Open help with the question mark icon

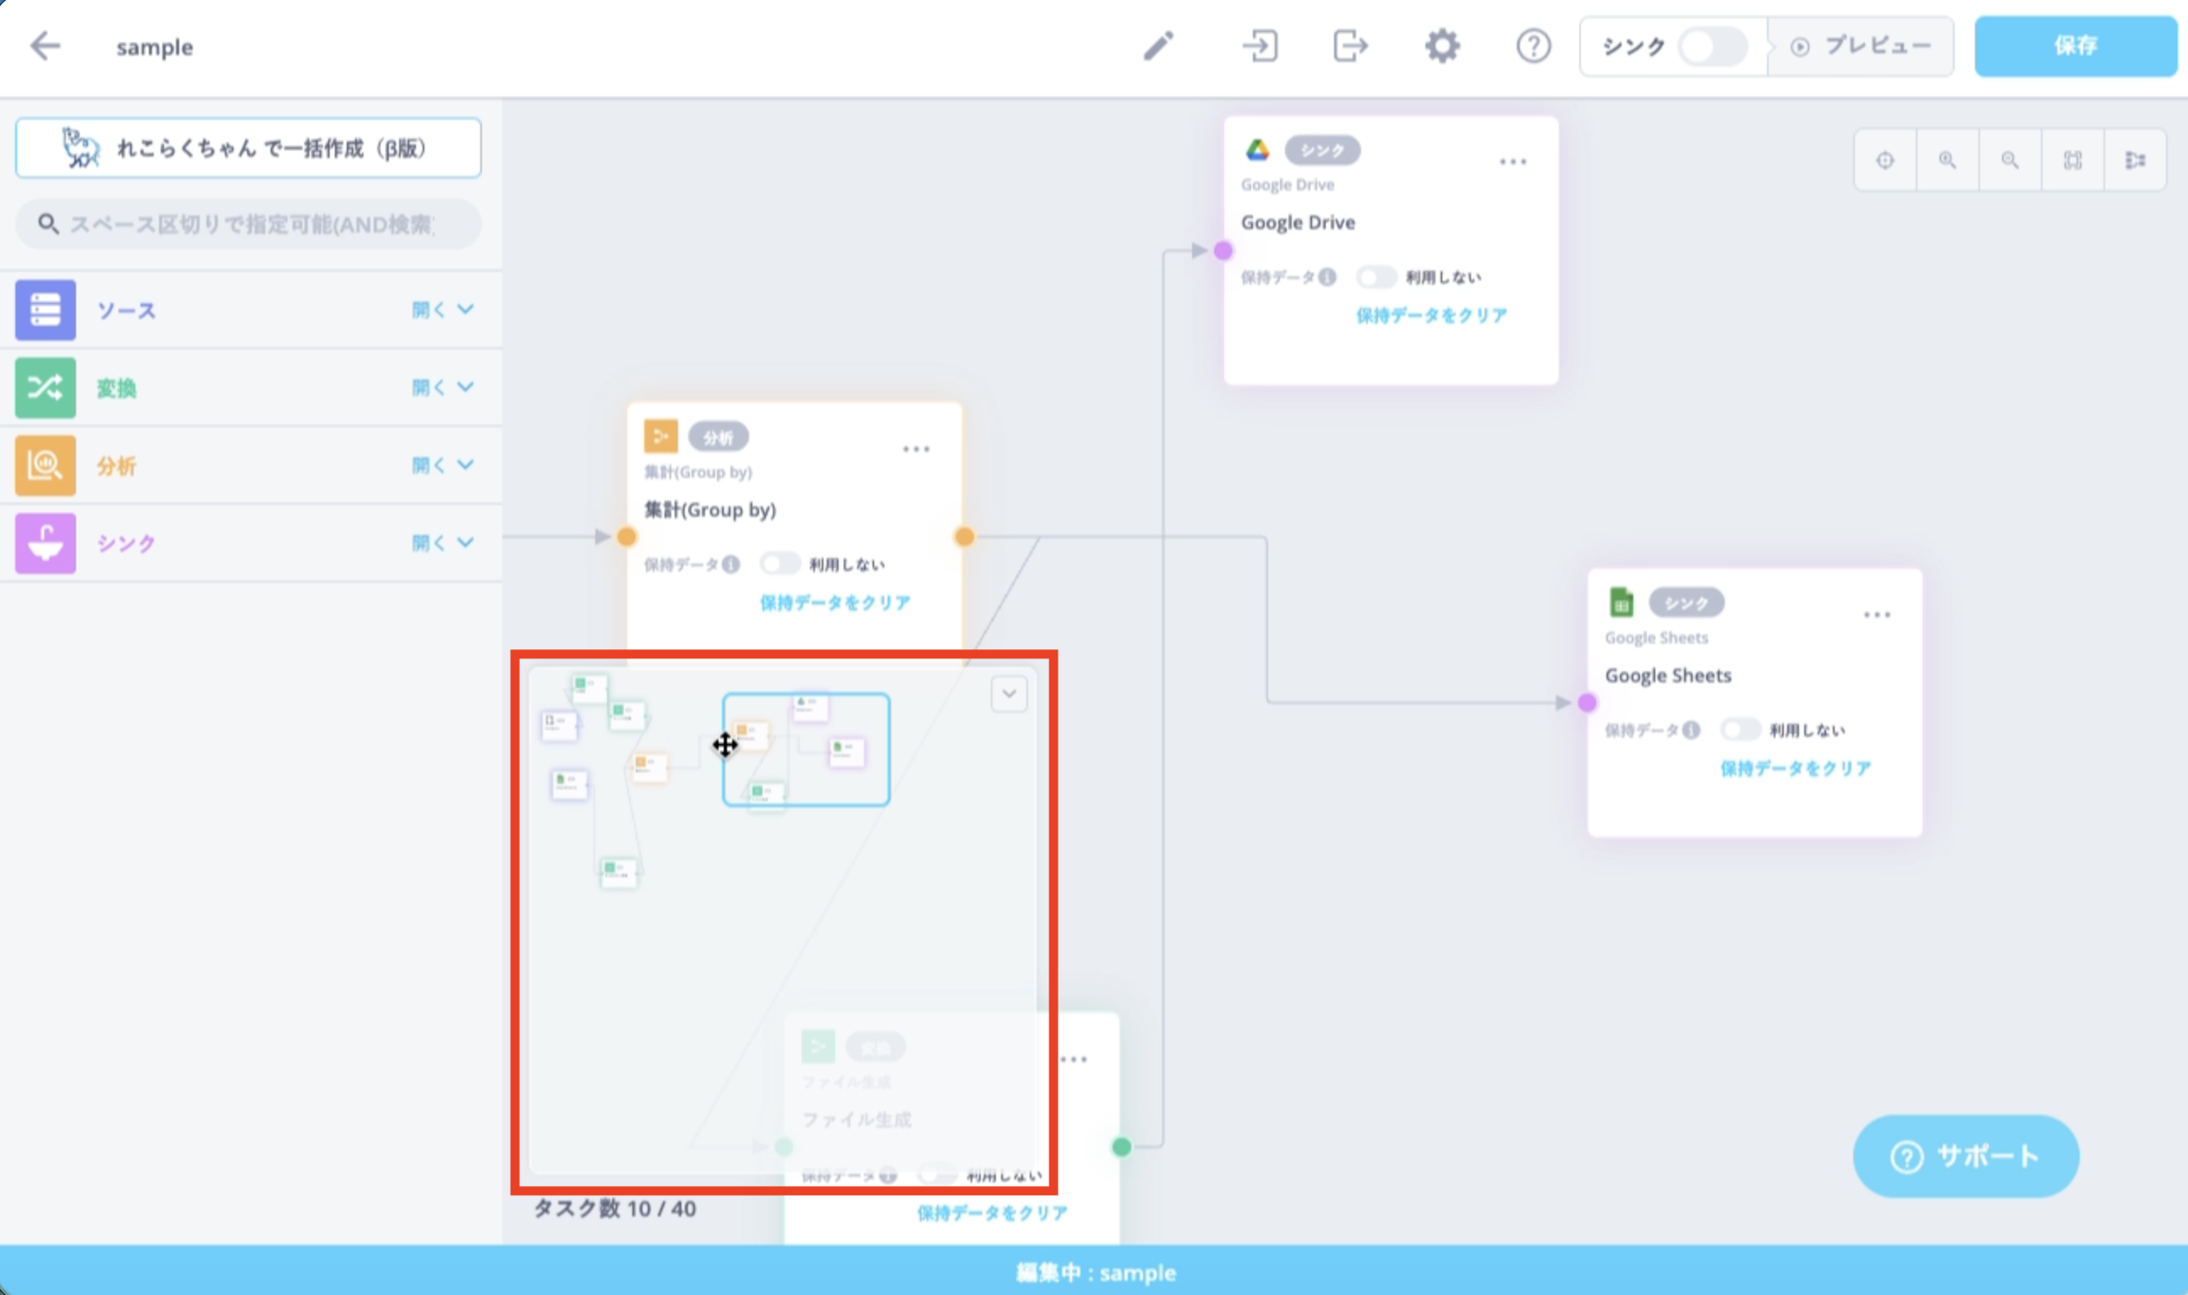[1534, 46]
